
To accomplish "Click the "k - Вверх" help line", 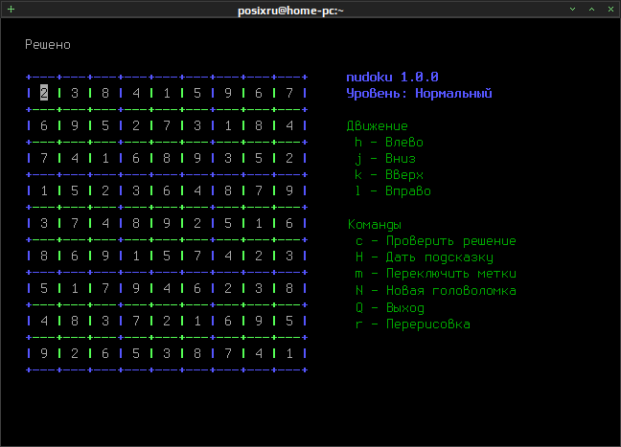I will pos(389,175).
